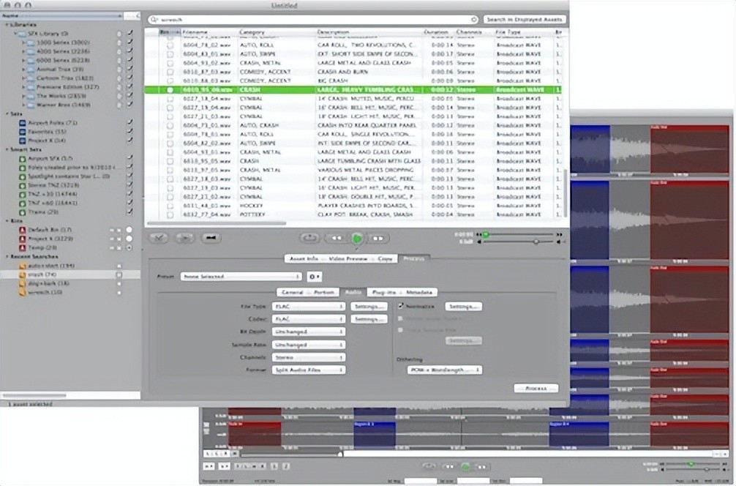Click the second toolbar button beside the checkmark button
Viewport: 736px width, 486px height.
point(184,238)
